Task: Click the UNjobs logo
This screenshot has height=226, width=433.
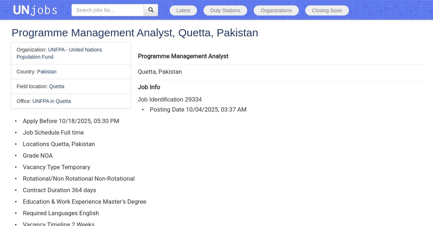Action: (x=35, y=10)
